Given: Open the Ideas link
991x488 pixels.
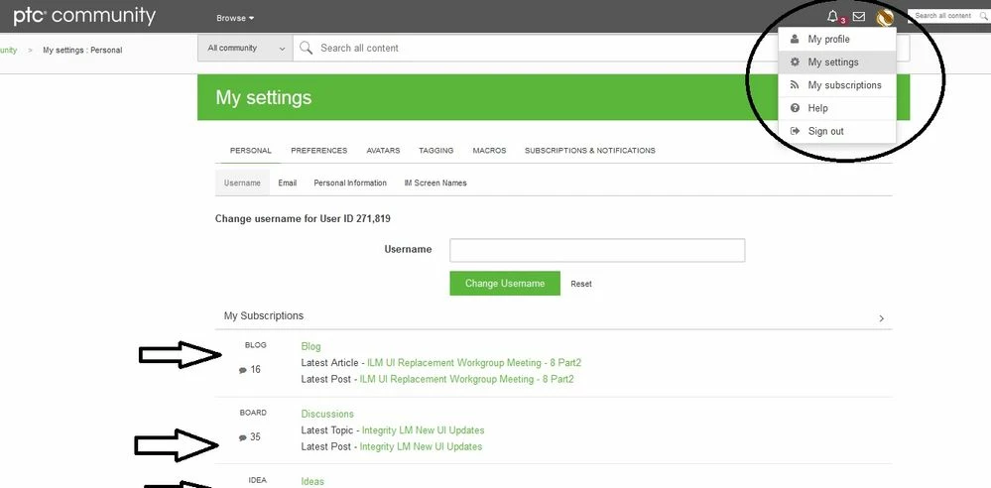Looking at the screenshot, I should [x=312, y=482].
